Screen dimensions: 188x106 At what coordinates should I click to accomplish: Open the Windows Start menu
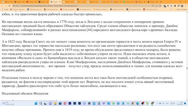coord(36,103)
